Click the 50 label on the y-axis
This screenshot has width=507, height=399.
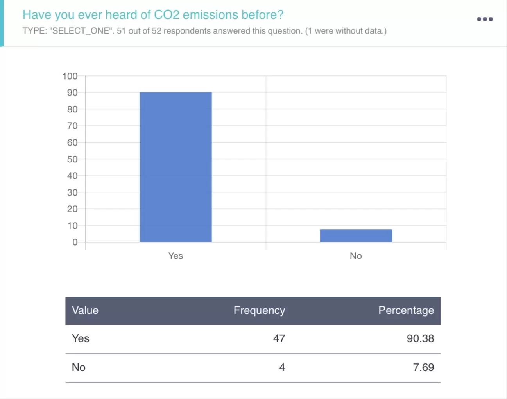click(x=72, y=159)
